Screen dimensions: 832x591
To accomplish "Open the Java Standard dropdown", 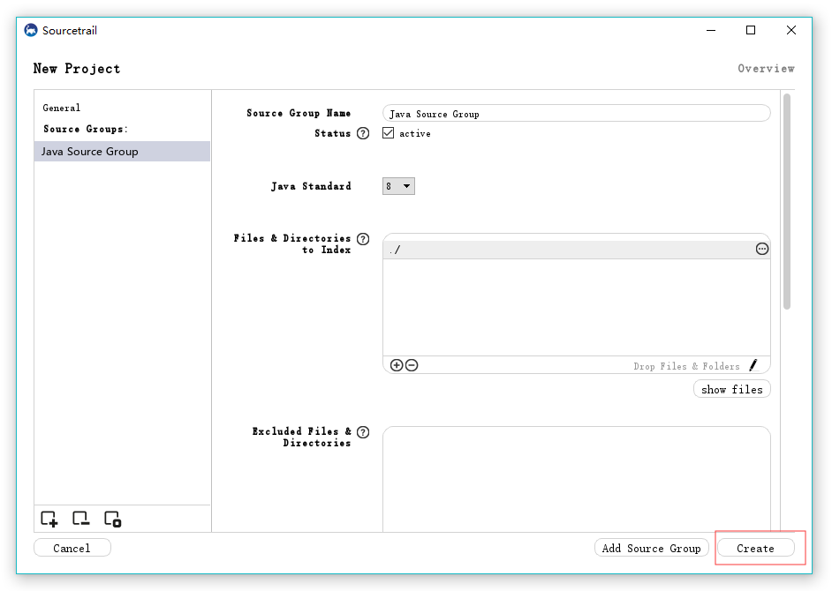I will click(398, 186).
